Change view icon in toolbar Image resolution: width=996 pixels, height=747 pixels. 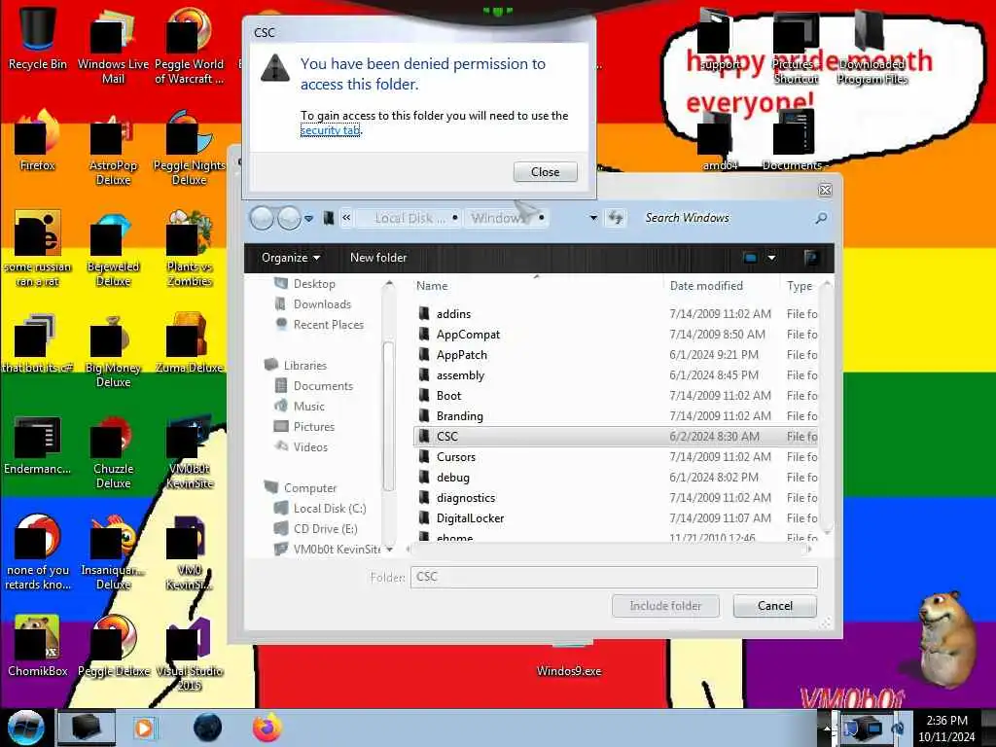point(750,257)
